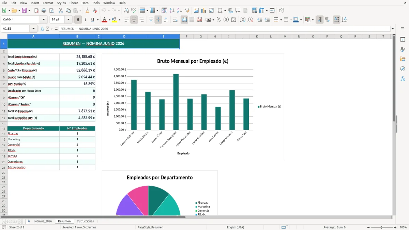The image size is (409, 230).
Task: Open the Sheet menu
Action: click(x=74, y=3)
